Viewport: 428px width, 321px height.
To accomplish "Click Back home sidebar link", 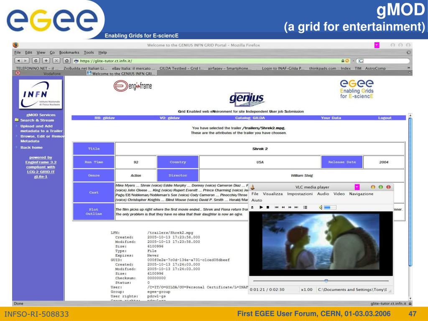I will tap(31, 148).
